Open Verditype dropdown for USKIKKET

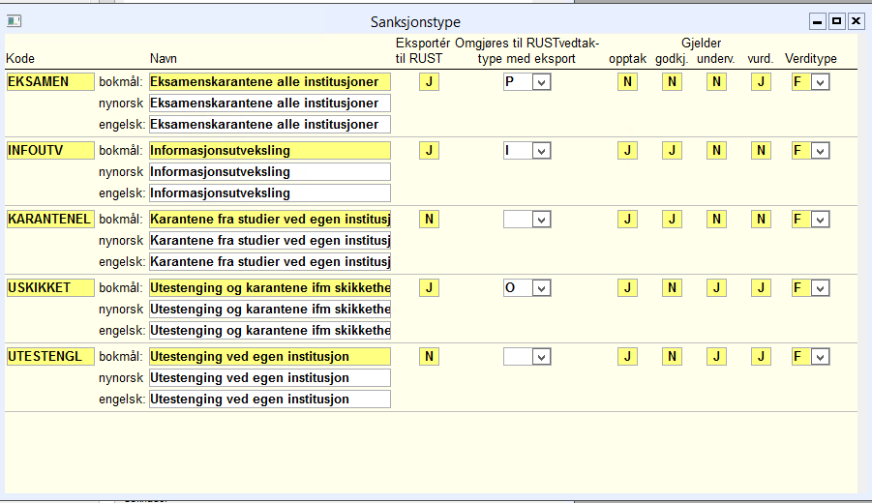tap(821, 288)
